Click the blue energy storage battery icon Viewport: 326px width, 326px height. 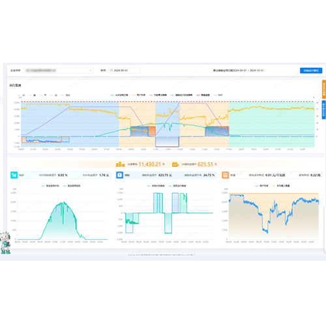click(119, 175)
